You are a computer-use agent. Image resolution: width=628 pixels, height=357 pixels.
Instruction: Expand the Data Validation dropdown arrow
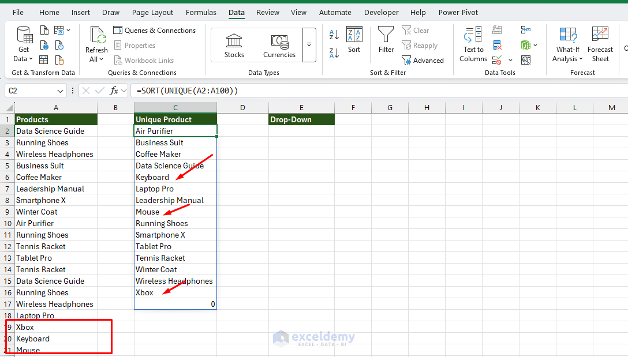pos(510,61)
